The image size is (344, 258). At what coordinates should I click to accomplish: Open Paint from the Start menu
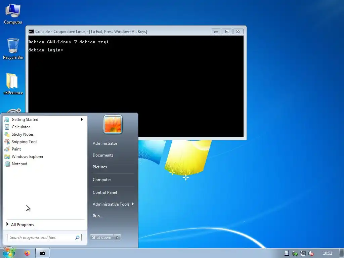tap(45, 149)
